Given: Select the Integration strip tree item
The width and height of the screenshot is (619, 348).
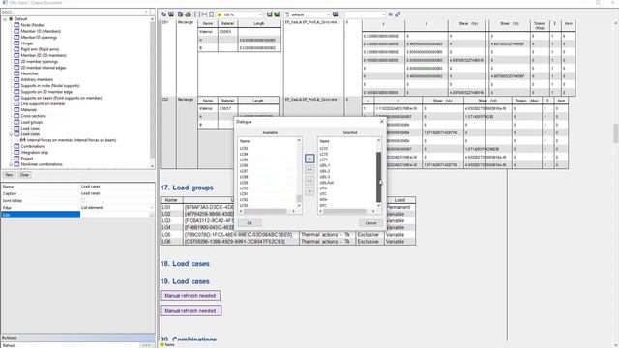Looking at the screenshot, I should point(35,153).
